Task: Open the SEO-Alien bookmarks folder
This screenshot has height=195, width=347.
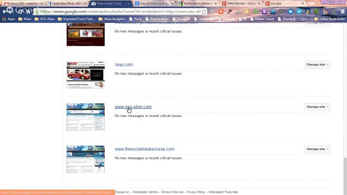Action: (44, 19)
